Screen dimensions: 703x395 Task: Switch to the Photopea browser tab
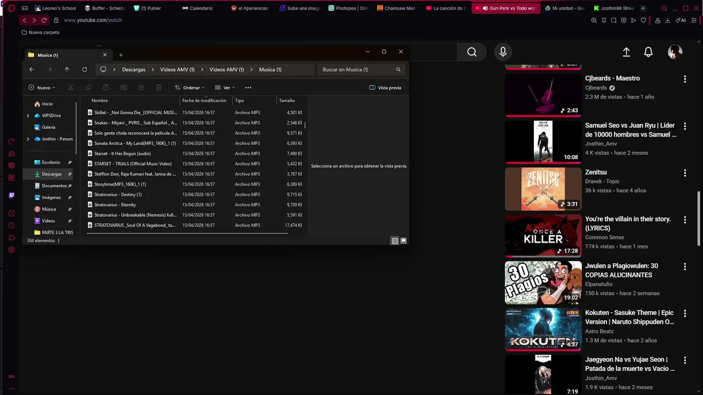pyautogui.click(x=349, y=8)
